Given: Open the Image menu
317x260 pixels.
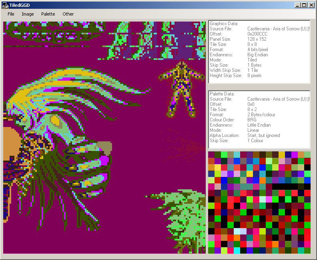Looking at the screenshot, I should [28, 14].
